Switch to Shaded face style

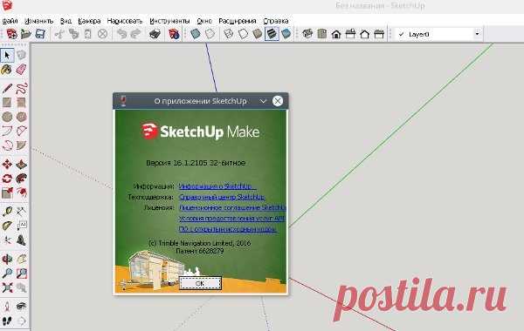[x=258, y=34]
